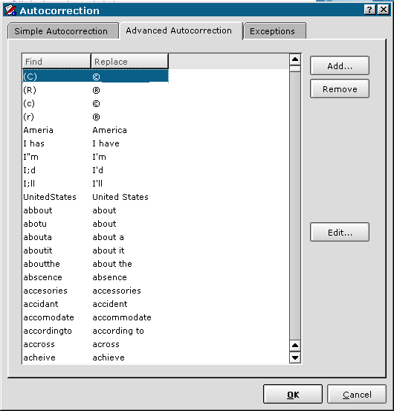Open the Exceptions tab
The height and width of the screenshot is (411, 394).
(x=274, y=31)
